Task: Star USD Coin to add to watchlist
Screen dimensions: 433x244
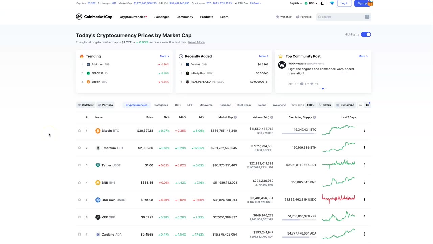Action: pos(79,200)
